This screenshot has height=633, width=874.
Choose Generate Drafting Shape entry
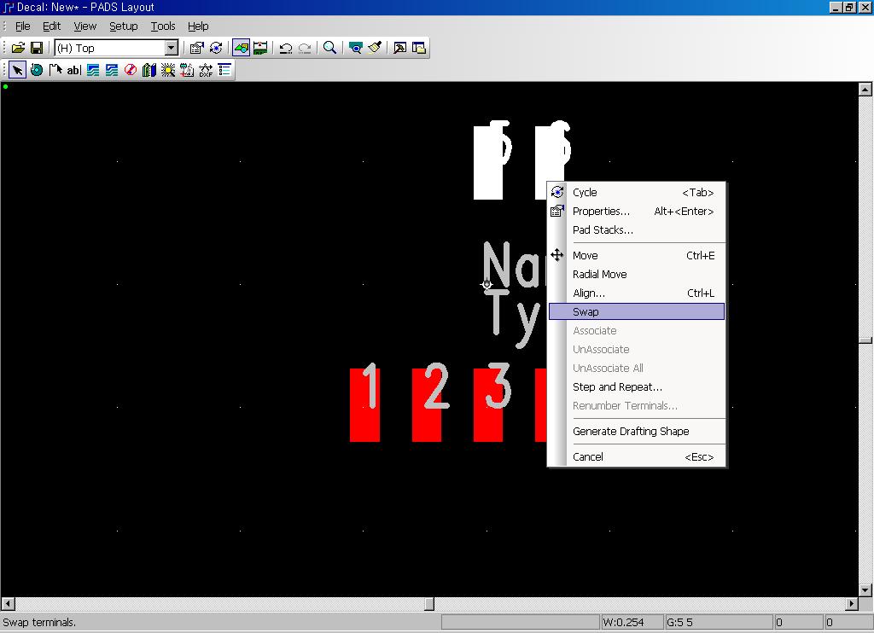(637, 432)
